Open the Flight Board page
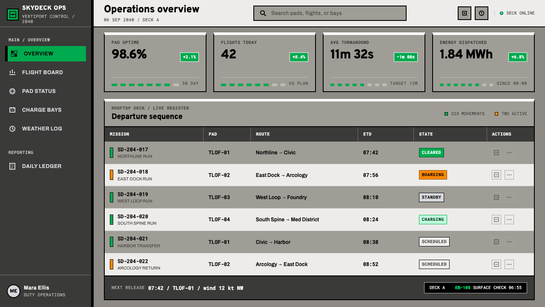Screen dimensions: 545x307 coord(46,72)
